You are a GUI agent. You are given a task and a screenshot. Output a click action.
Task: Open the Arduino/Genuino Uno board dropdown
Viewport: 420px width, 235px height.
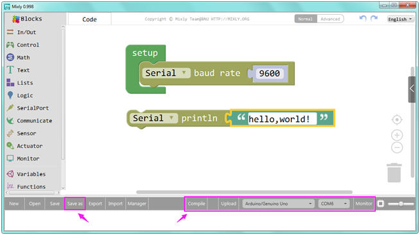[279, 204]
